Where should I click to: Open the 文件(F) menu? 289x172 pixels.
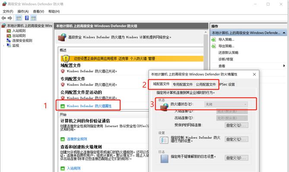coord(8,11)
